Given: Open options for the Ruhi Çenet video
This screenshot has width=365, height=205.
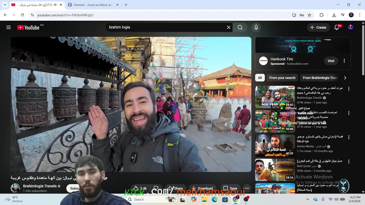Looking at the screenshot, I should tap(348, 161).
